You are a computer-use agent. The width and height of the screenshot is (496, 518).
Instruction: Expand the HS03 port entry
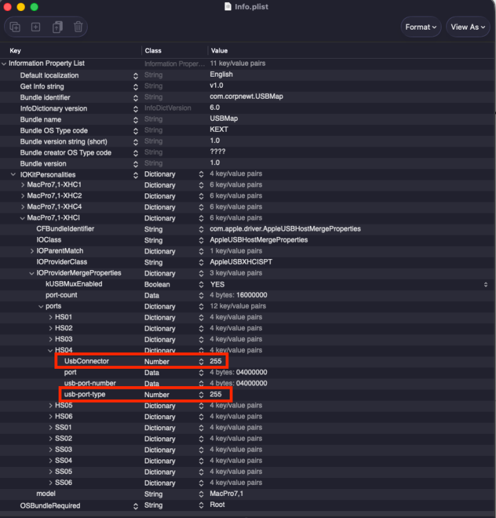[50, 339]
